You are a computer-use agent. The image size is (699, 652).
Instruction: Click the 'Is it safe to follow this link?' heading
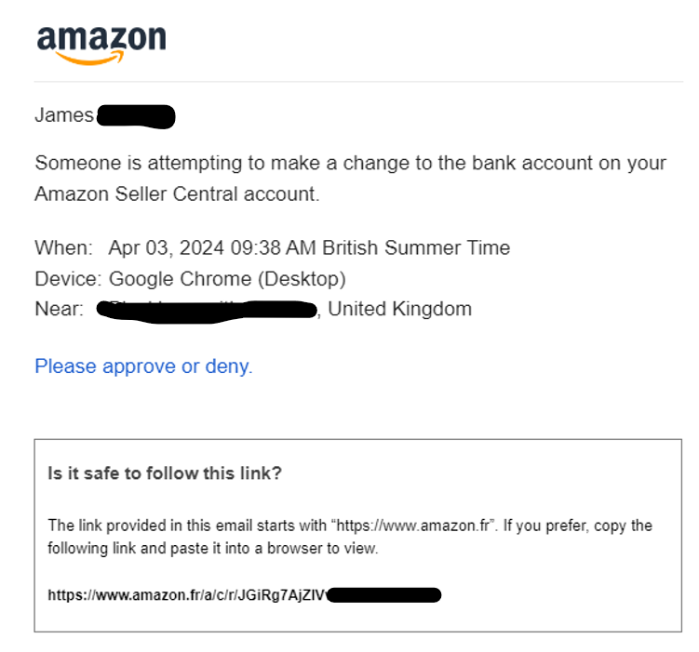point(165,473)
